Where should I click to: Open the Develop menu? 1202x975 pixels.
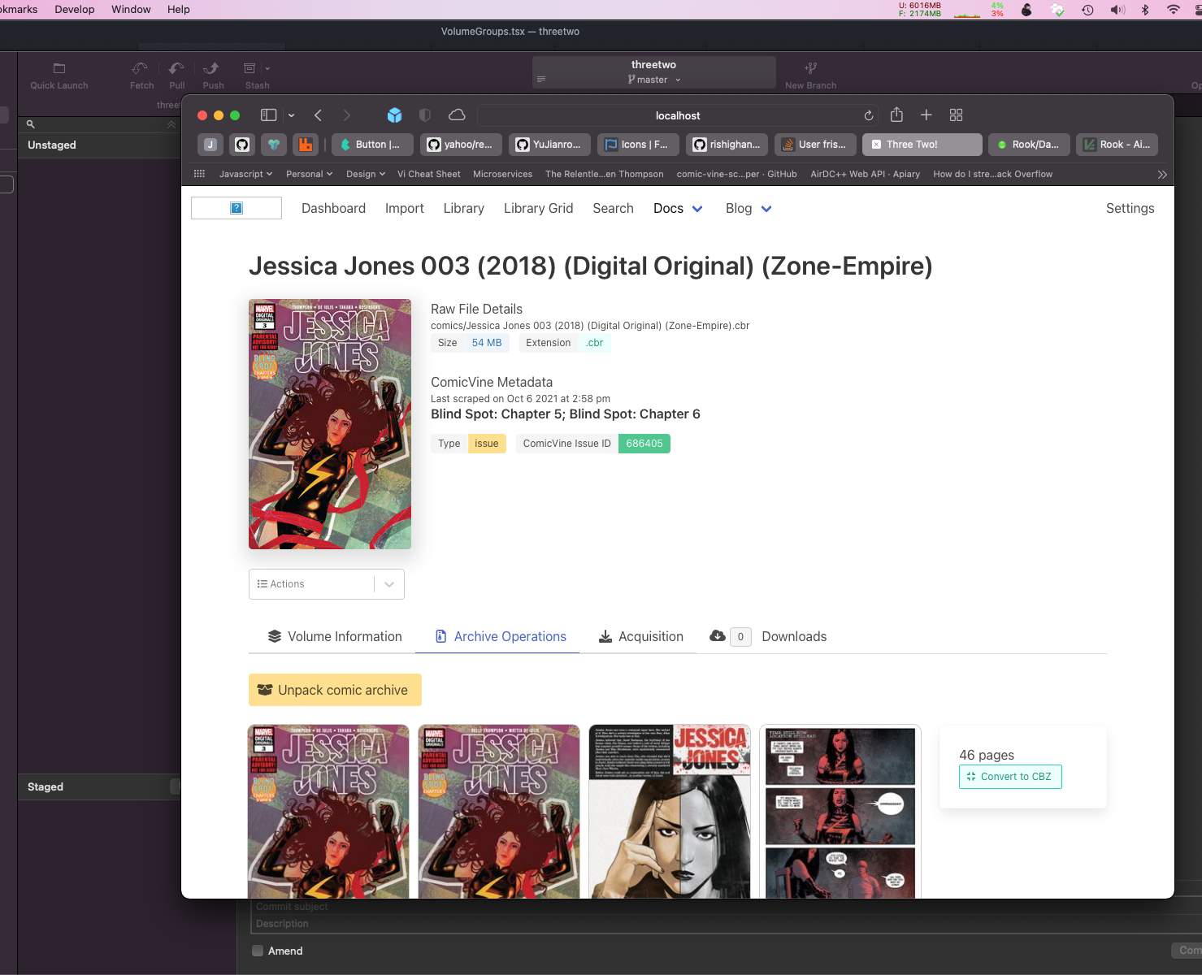pyautogui.click(x=75, y=9)
